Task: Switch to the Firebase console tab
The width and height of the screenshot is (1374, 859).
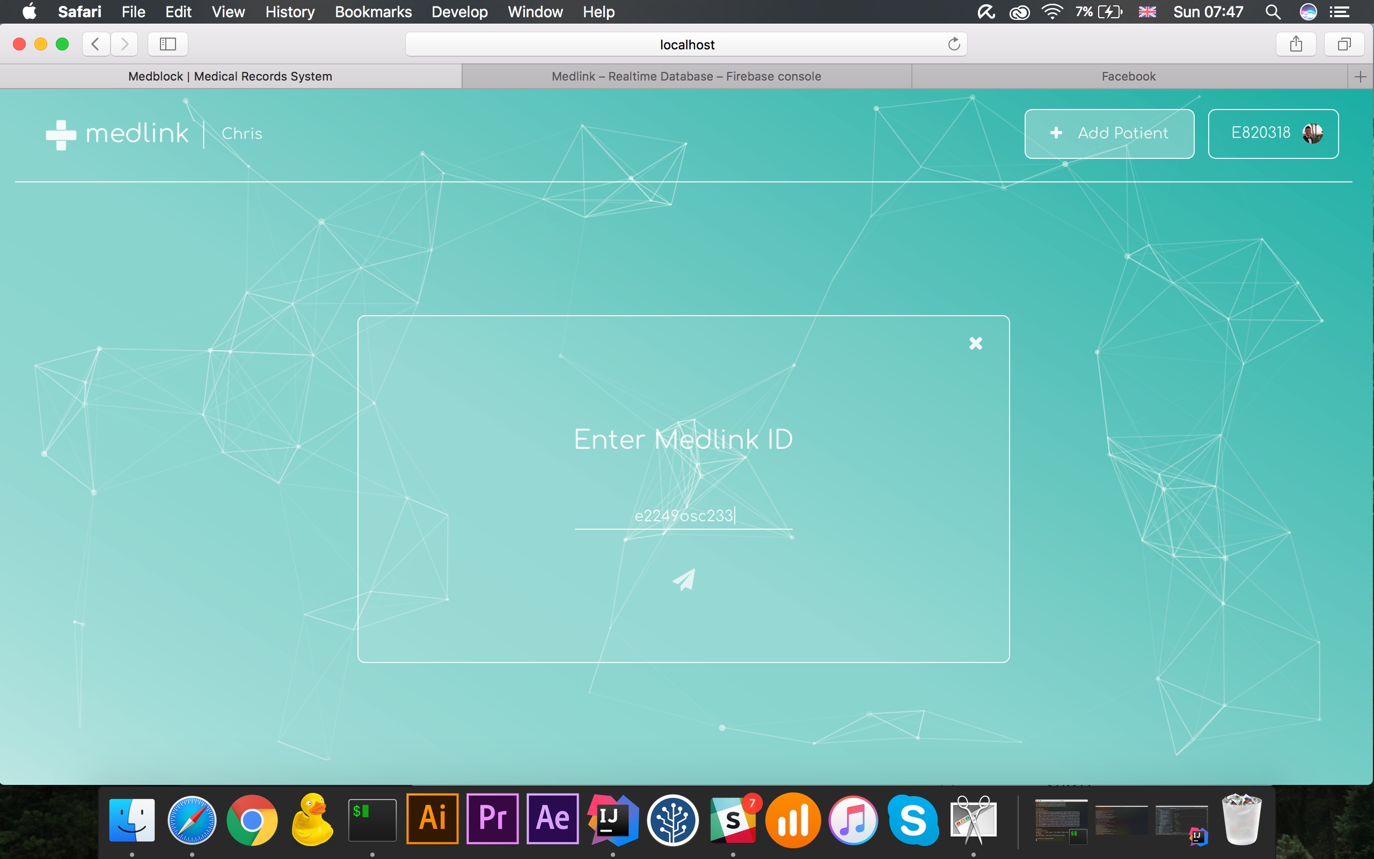Action: [686, 77]
